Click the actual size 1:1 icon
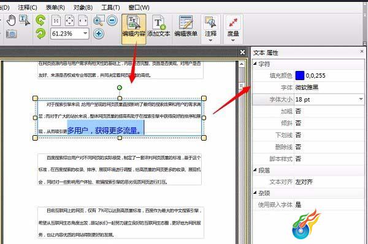Viewport: 368px width, 244px height. (x=56, y=21)
